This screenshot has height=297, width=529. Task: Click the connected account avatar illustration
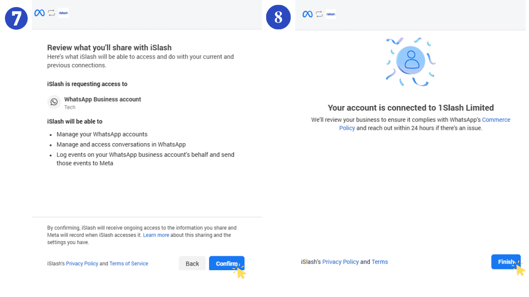pyautogui.click(x=411, y=61)
